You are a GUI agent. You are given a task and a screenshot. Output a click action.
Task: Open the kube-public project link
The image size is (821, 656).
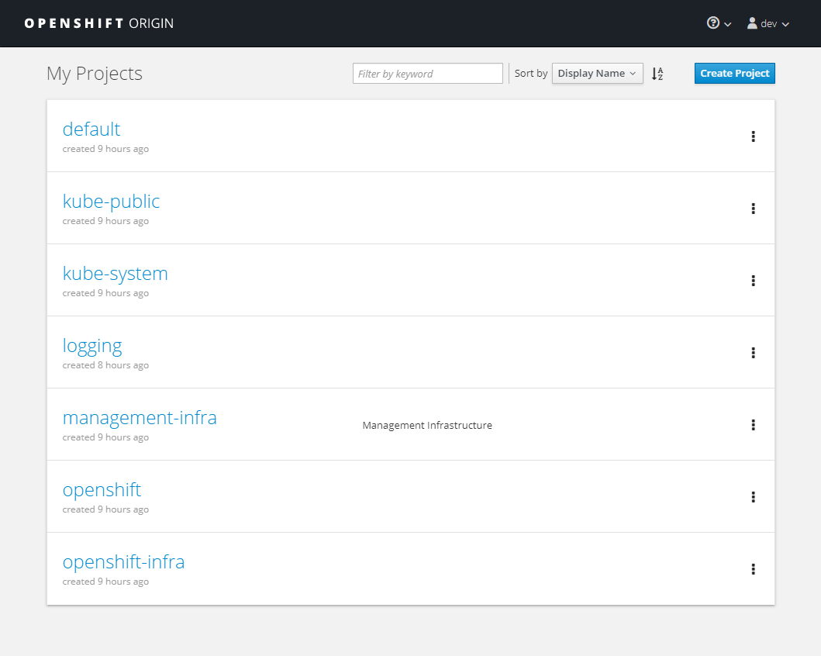pos(111,202)
